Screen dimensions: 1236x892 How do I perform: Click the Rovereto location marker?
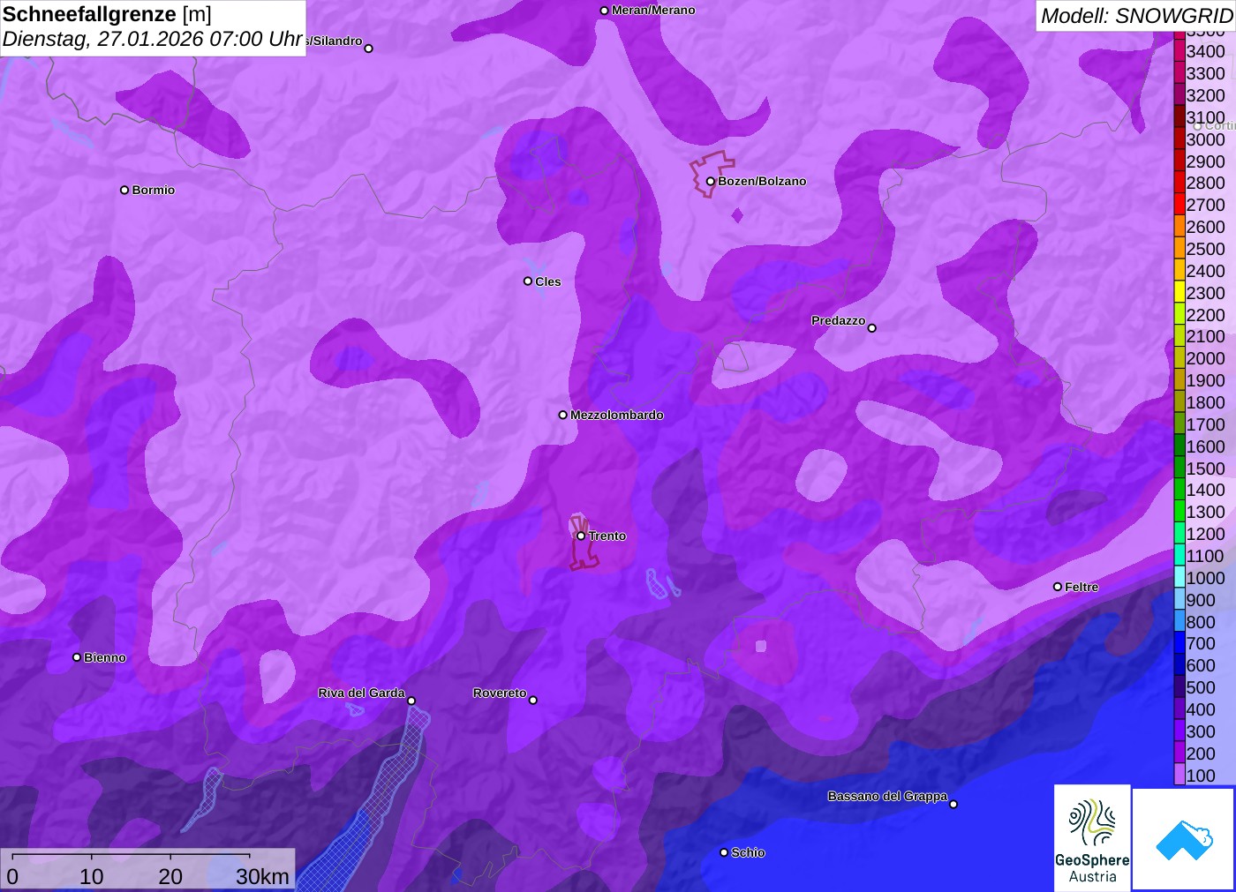coord(532,701)
